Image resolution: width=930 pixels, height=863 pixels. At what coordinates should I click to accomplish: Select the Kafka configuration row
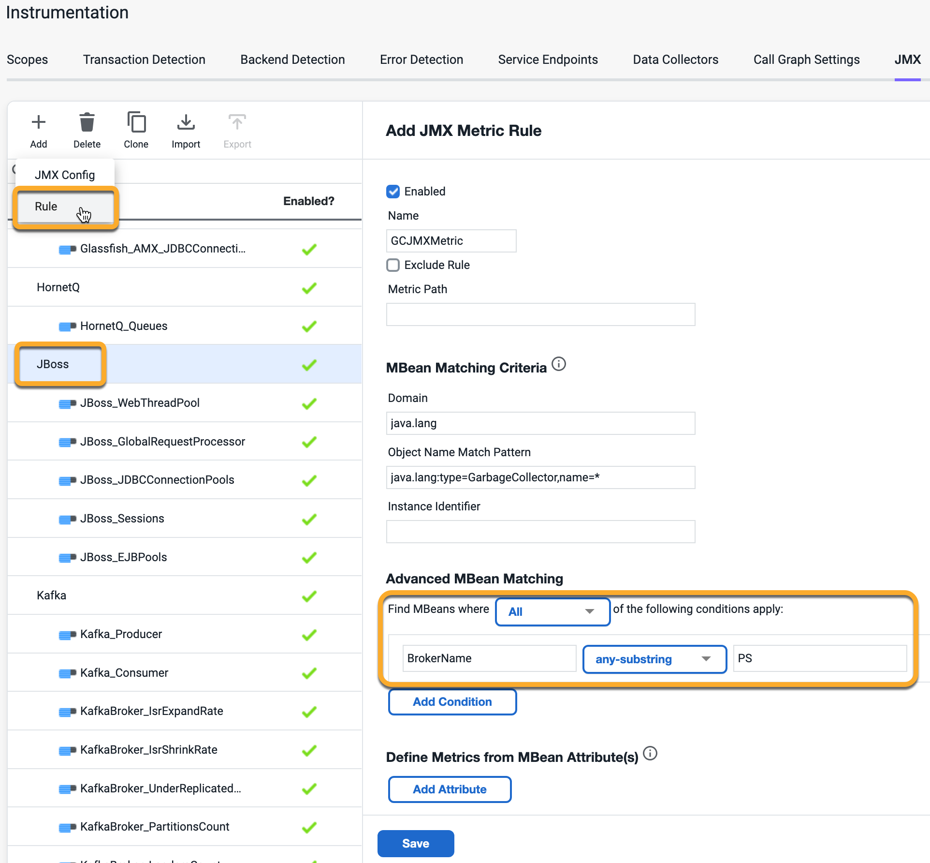pyautogui.click(x=185, y=595)
